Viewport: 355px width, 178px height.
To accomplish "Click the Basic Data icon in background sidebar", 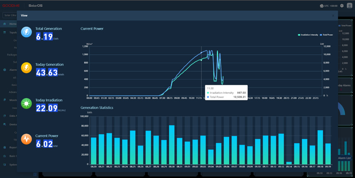I will click(5, 156).
